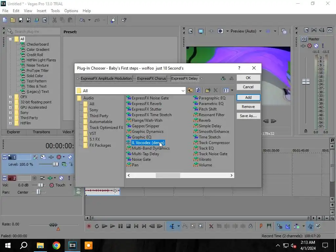Click the What's This help icon
Image resolution: width=336 pixels, height=252 pixels.
[124, 20]
